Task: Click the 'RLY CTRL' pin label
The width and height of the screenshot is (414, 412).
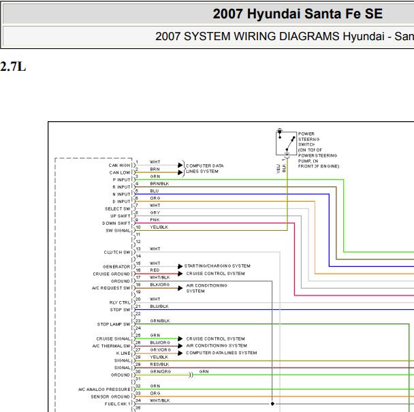Action: 120,302
